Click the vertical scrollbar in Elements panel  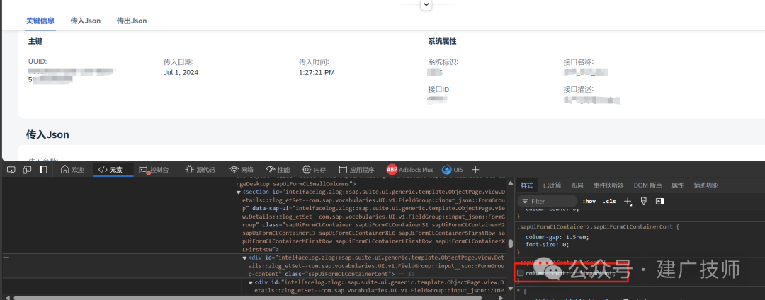[511, 244]
